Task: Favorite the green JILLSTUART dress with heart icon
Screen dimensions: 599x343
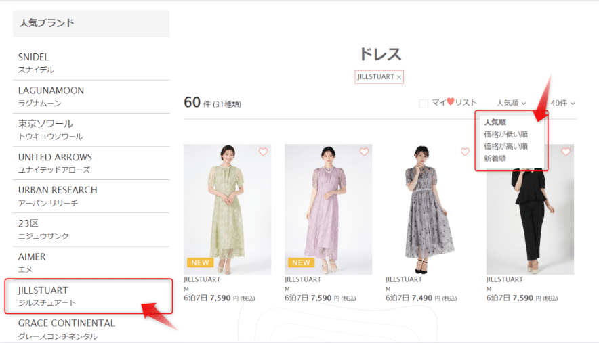Action: (263, 152)
